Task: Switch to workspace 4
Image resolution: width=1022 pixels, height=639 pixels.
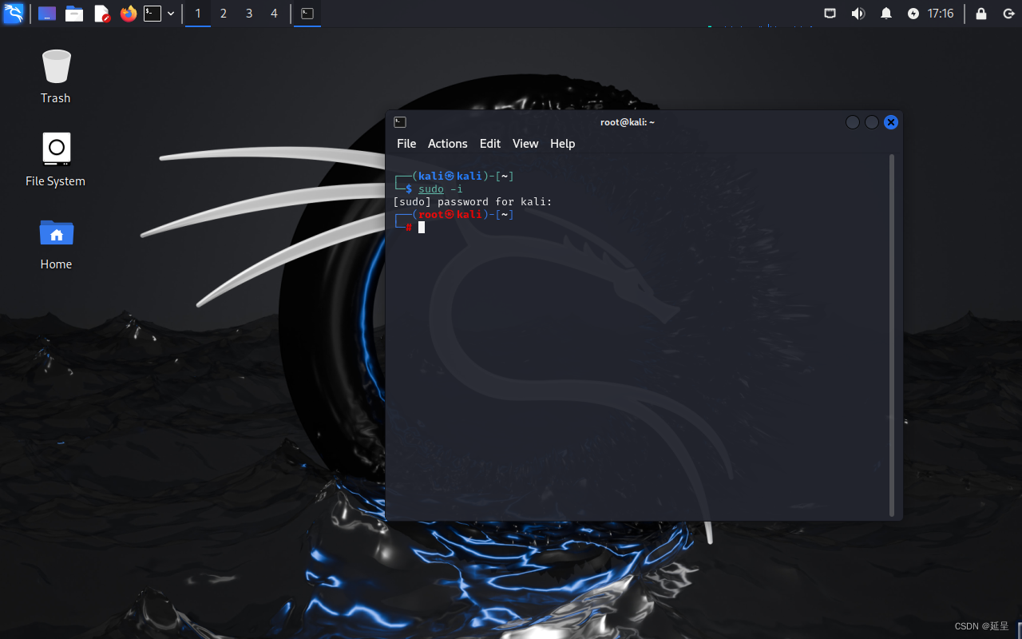Action: [x=275, y=14]
